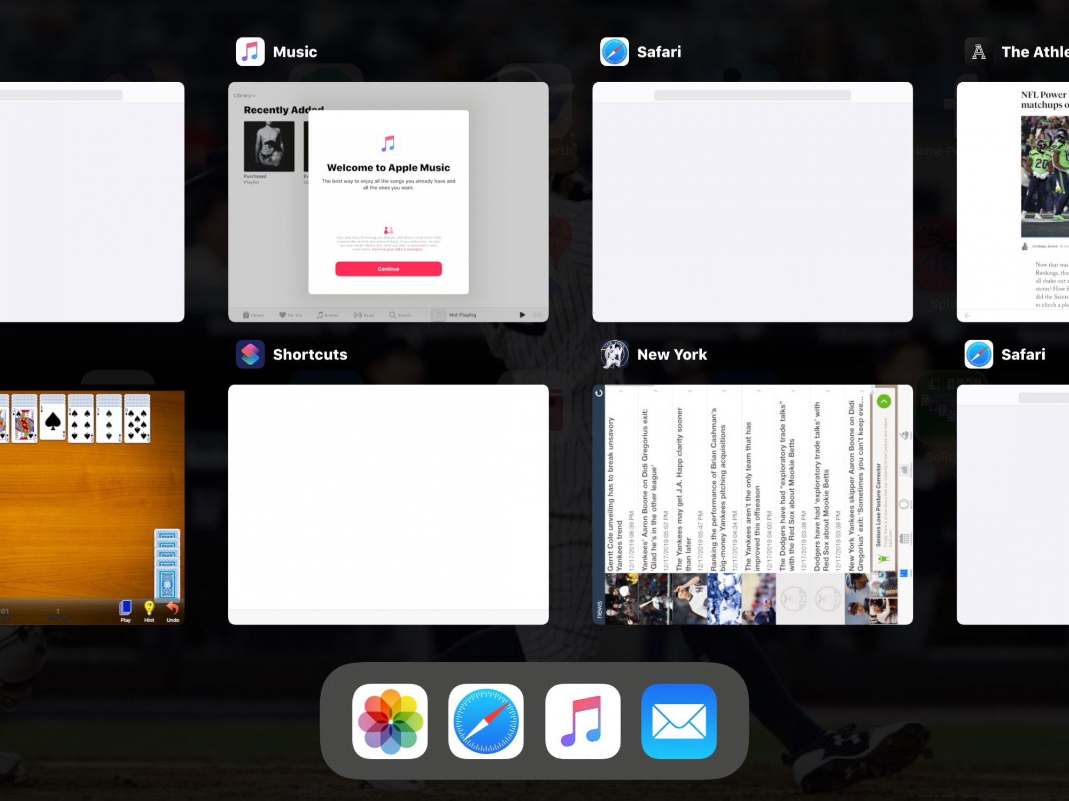
Task: Switch to the Music app card
Action: coord(388,202)
